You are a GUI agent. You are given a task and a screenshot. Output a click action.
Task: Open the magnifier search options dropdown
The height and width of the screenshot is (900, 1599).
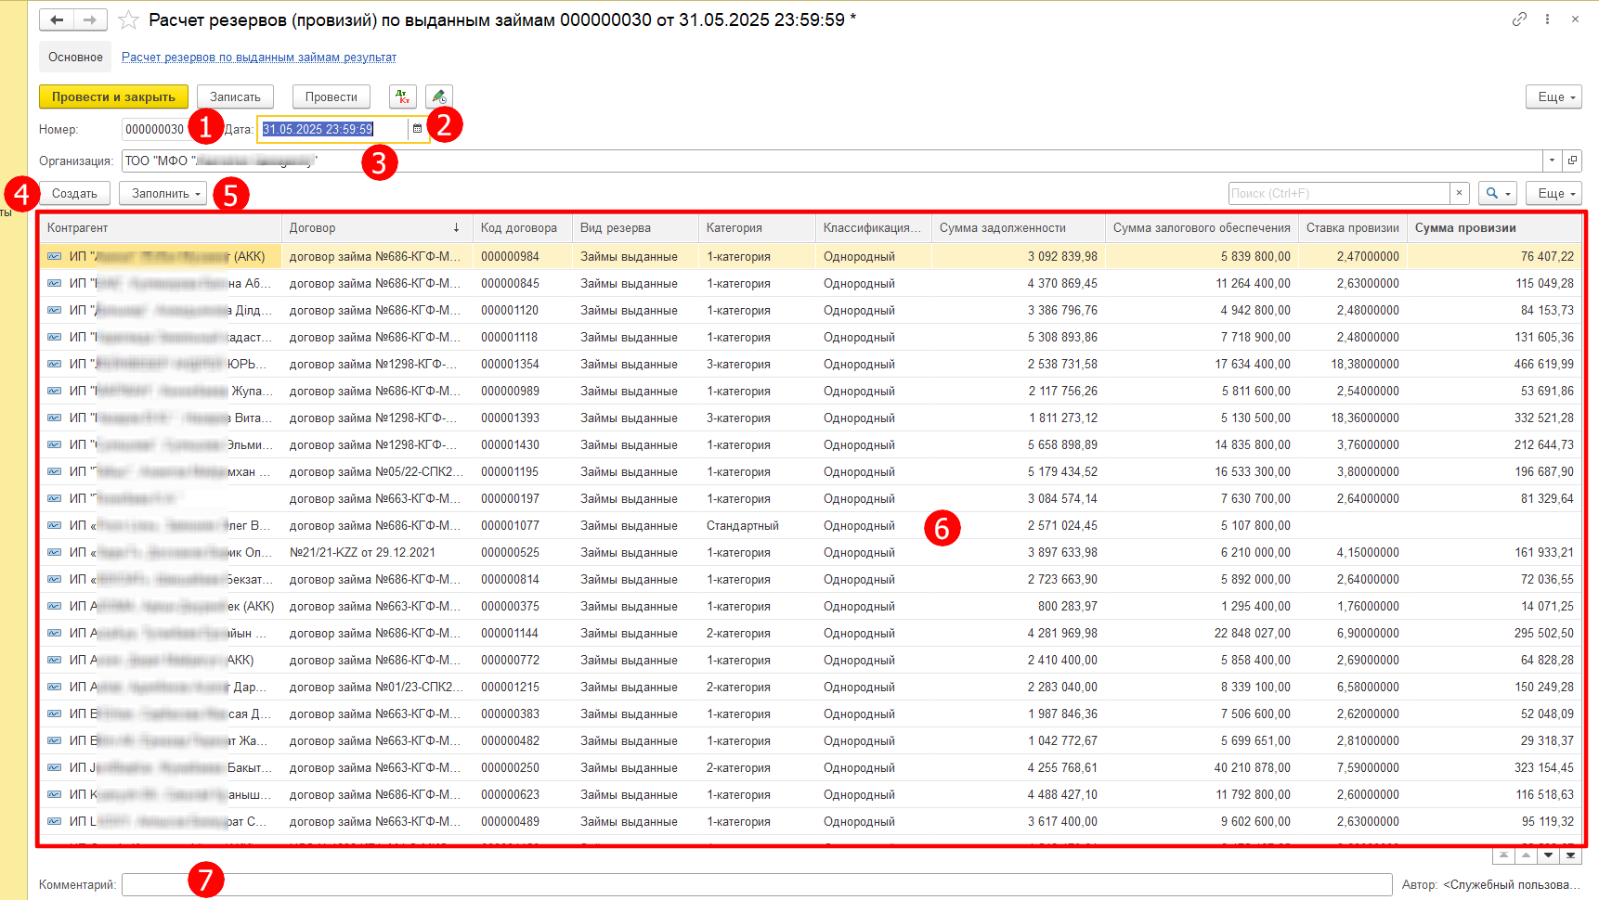click(1497, 193)
